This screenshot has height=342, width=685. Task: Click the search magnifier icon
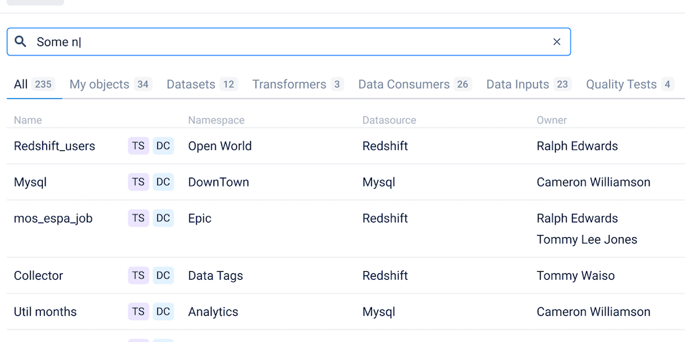[x=21, y=42]
